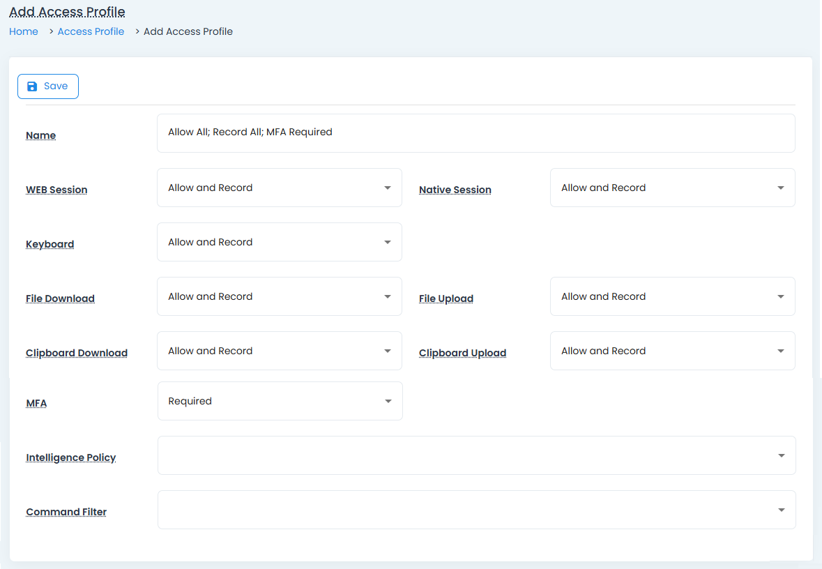This screenshot has height=569, width=822.
Task: Click the Native Session caret arrow
Action: [x=780, y=188]
